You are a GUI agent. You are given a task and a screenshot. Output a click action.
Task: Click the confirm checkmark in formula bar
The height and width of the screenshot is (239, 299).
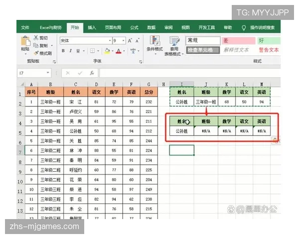(80, 73)
